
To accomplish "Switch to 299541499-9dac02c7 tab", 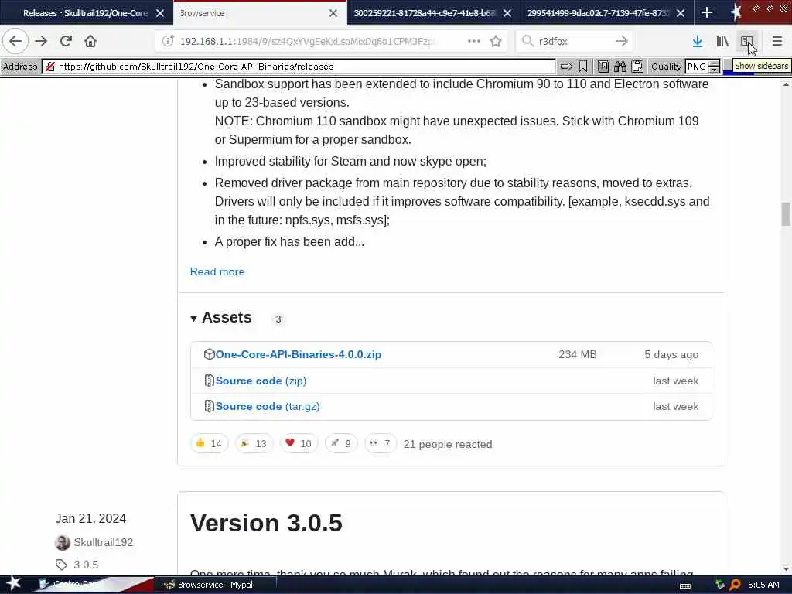I will pos(598,13).
